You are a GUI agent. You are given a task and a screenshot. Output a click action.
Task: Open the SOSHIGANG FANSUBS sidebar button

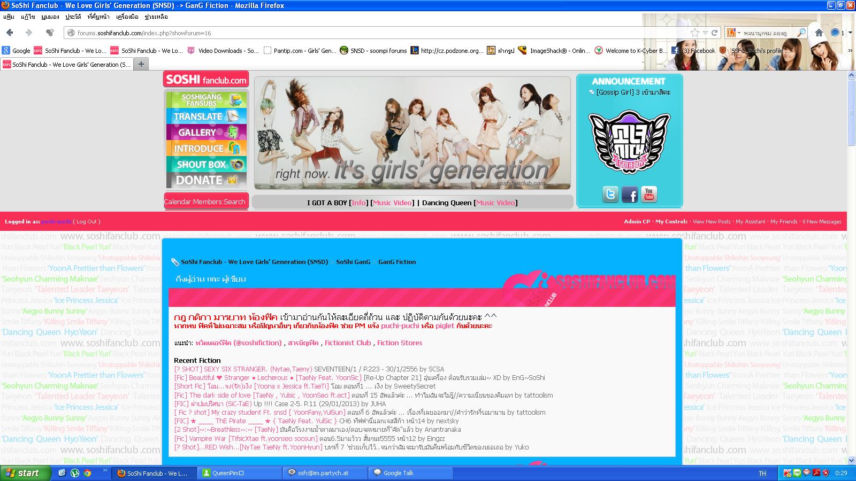click(206, 100)
